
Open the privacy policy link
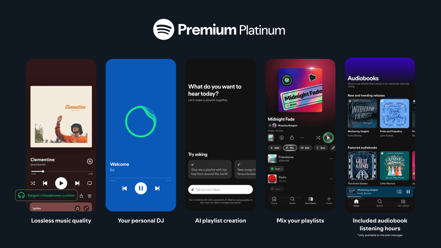[x=243, y=200]
